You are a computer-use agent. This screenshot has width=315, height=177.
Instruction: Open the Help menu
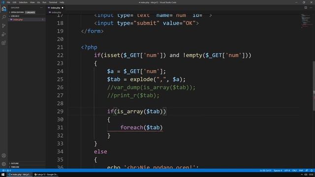pos(62,2)
